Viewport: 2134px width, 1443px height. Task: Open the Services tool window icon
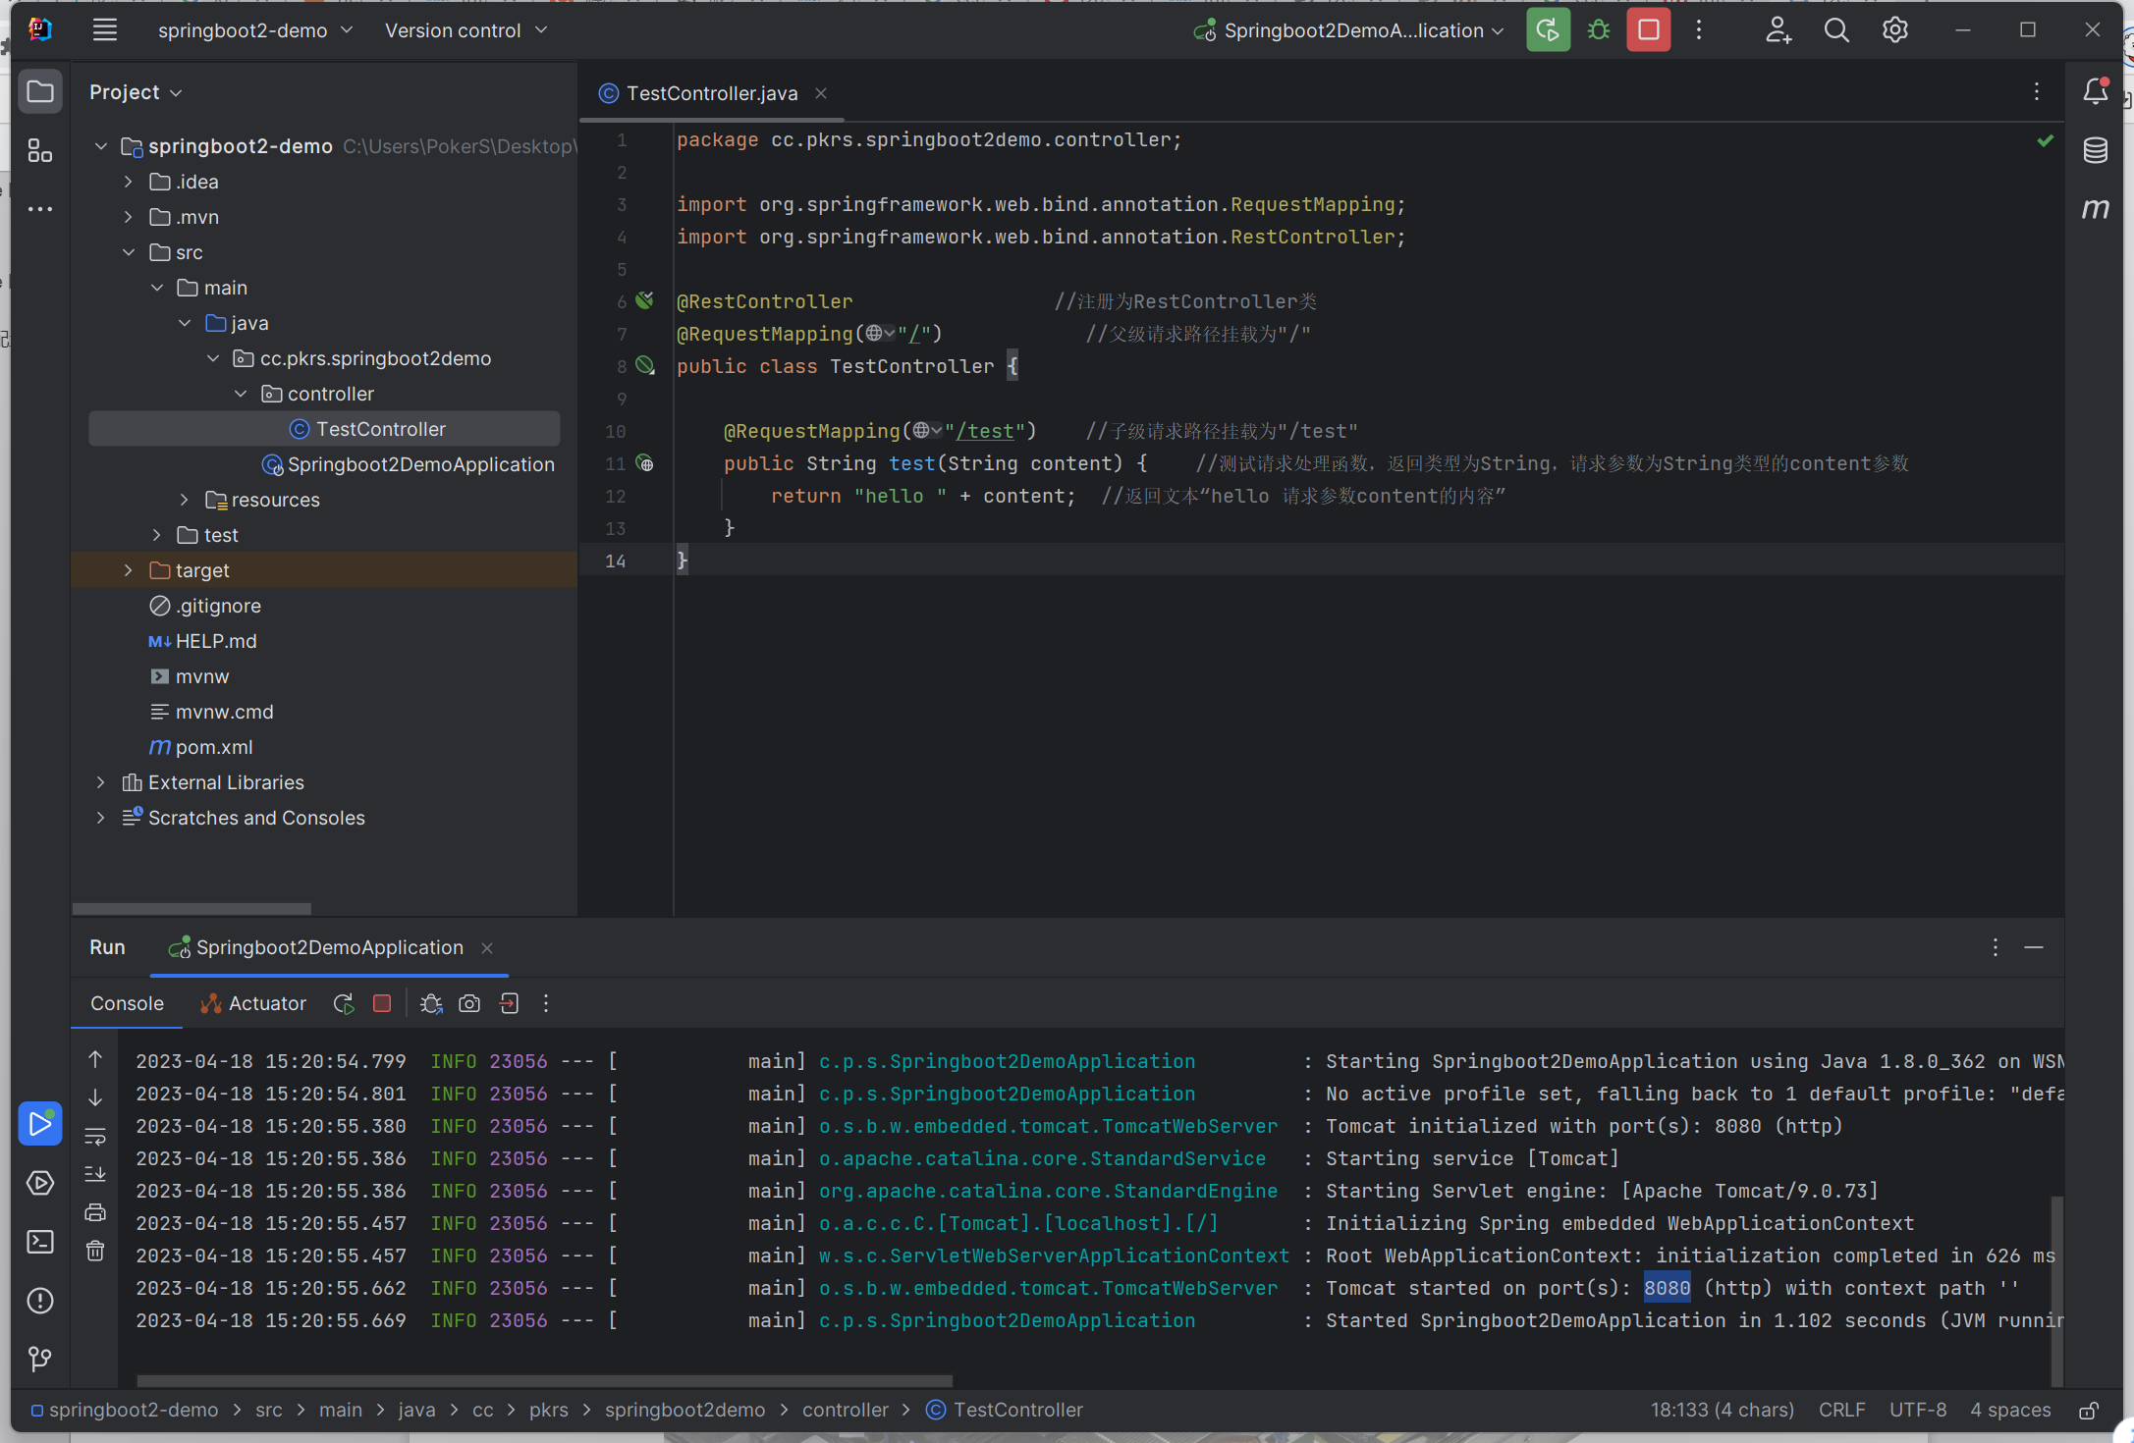[40, 1183]
